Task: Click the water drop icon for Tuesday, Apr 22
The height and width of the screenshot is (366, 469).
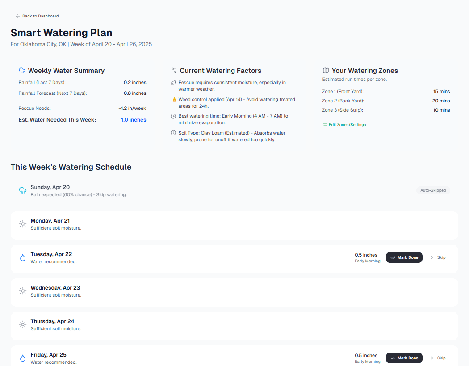Action: tap(23, 258)
